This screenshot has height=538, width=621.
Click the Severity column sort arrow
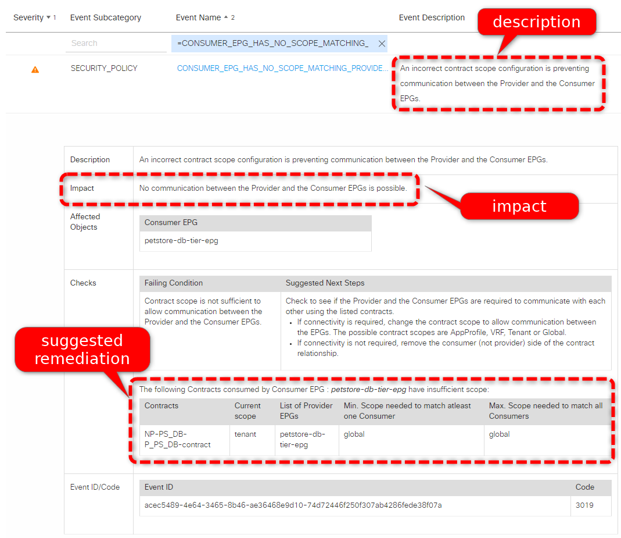[48, 17]
